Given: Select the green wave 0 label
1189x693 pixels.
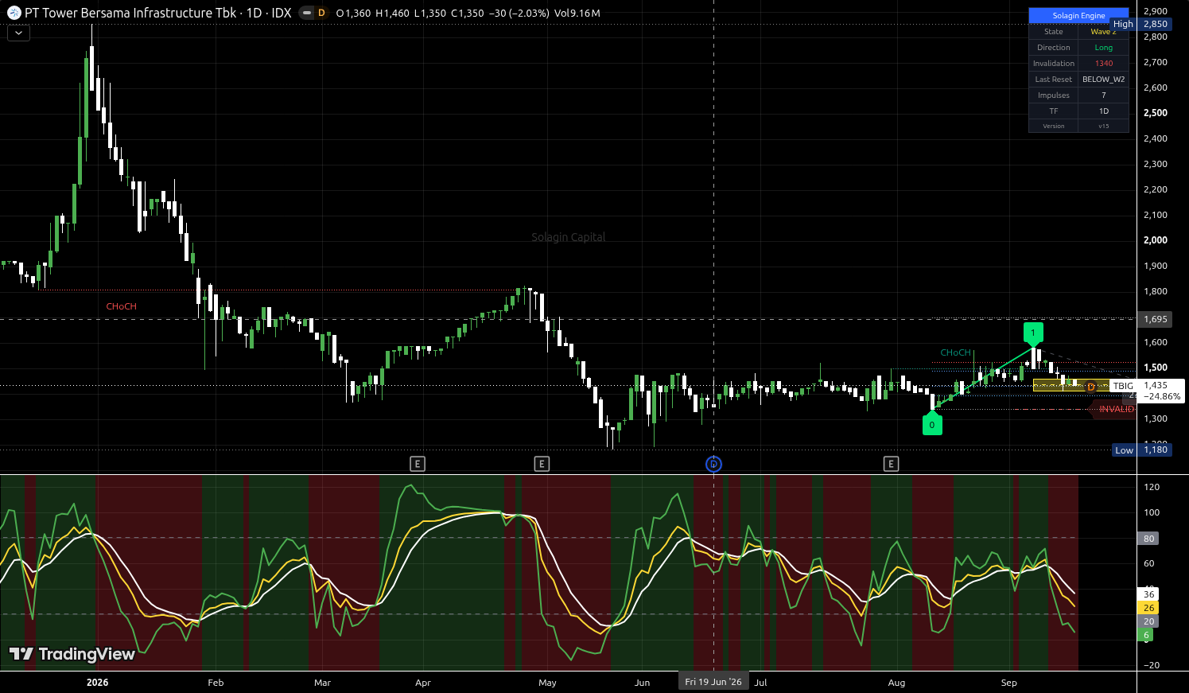Looking at the screenshot, I should (932, 423).
